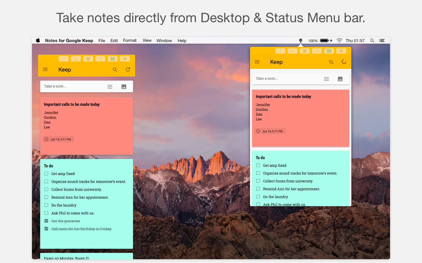Image resolution: width=422 pixels, height=263 pixels.
Task: Click the Jun 14, 5:11 PM reminder in desktop window
Action: click(58, 139)
